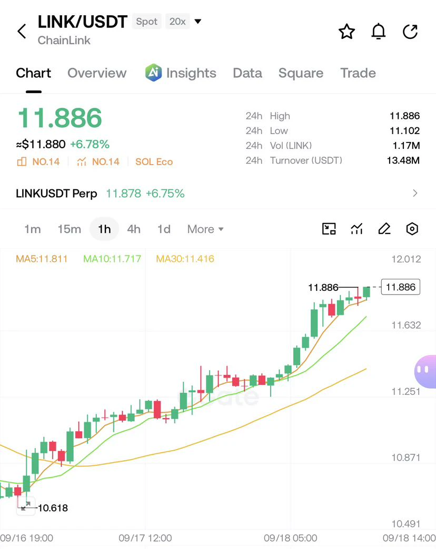The height and width of the screenshot is (549, 436).
Task: Expand chart to fullscreen icon
Action: (x=26, y=505)
